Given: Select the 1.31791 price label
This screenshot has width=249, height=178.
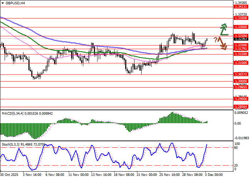Looking at the screenshot, I should 240,49.
